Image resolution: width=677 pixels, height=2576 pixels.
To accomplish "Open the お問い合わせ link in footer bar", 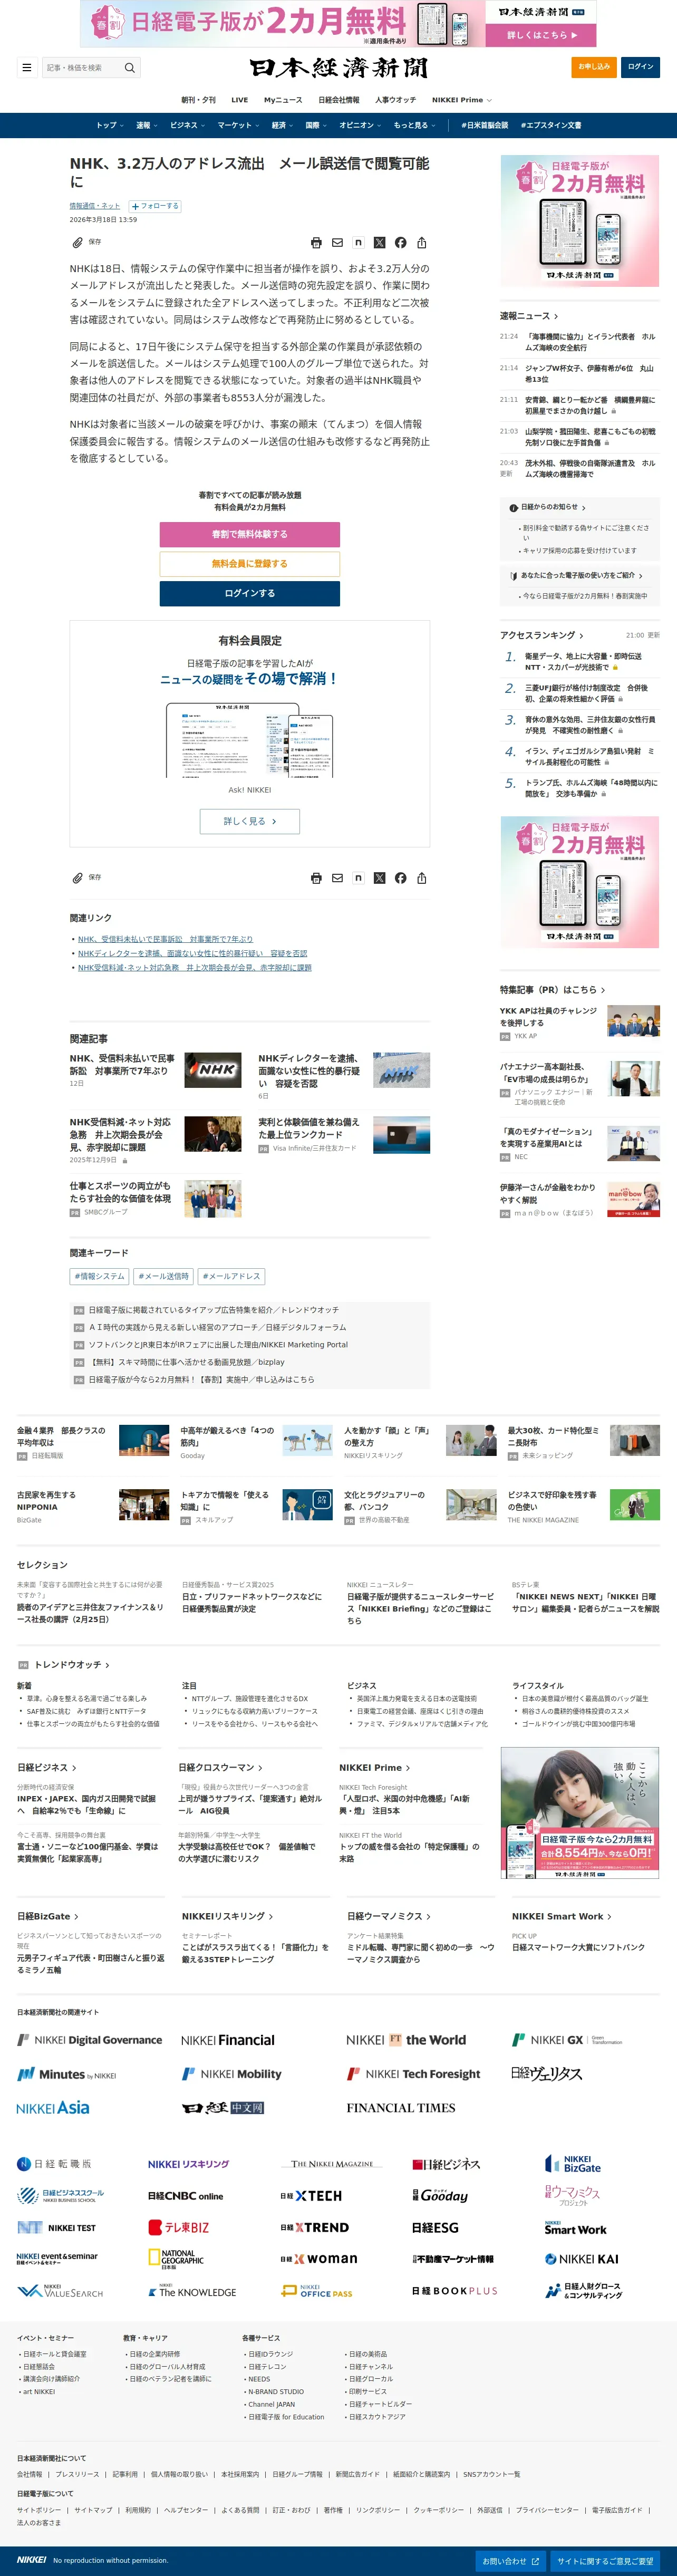I will click(511, 2561).
